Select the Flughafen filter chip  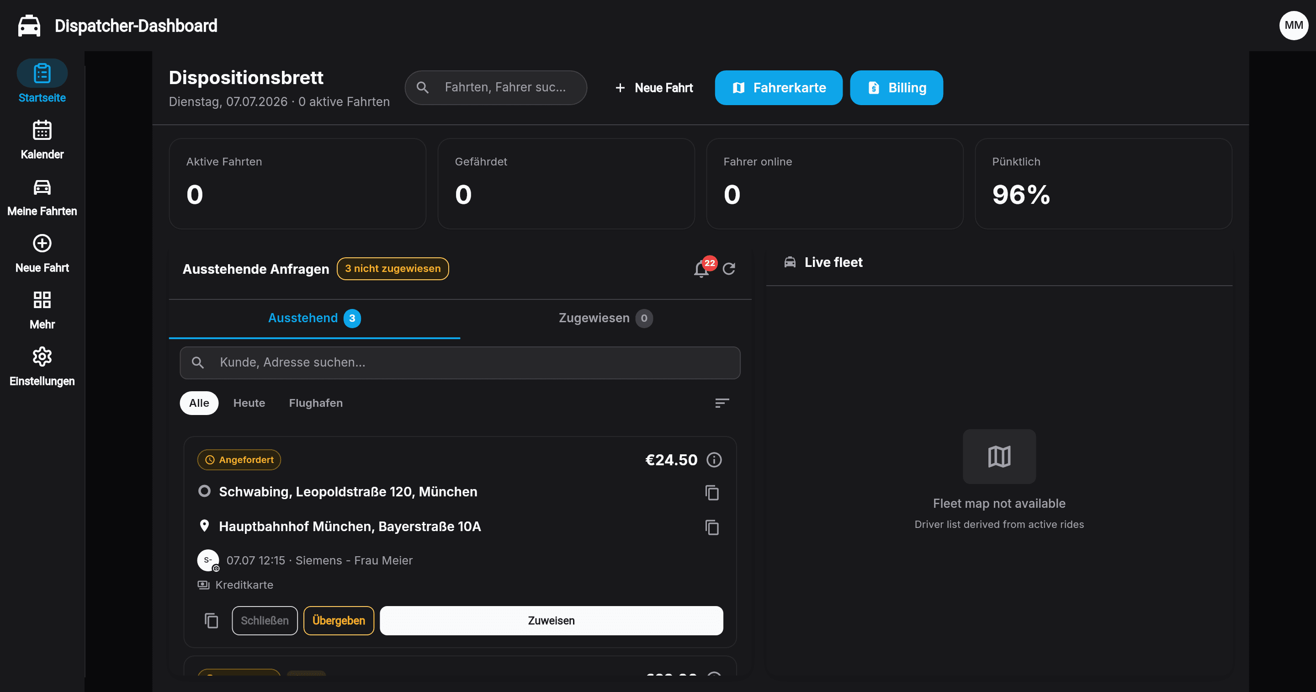pyautogui.click(x=316, y=403)
